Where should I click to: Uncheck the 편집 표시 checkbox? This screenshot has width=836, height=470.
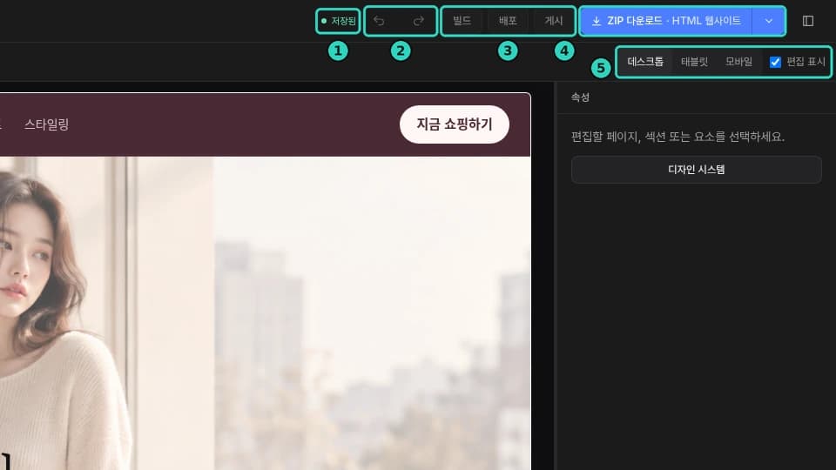775,62
